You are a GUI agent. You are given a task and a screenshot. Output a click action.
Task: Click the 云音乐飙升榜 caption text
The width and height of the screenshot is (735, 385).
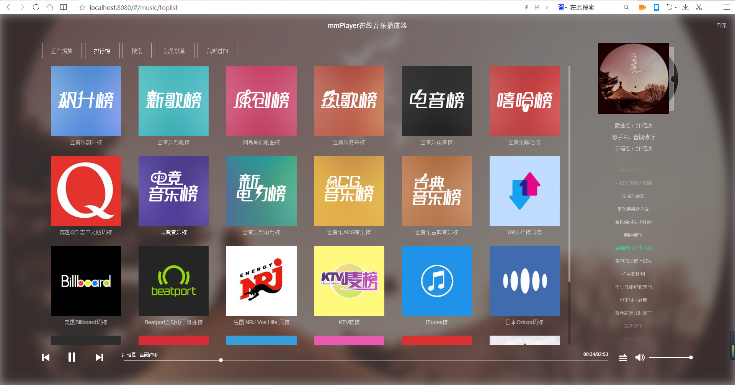[x=86, y=142]
